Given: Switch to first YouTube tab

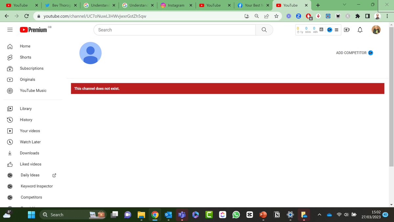Looking at the screenshot, I should click(x=21, y=5).
